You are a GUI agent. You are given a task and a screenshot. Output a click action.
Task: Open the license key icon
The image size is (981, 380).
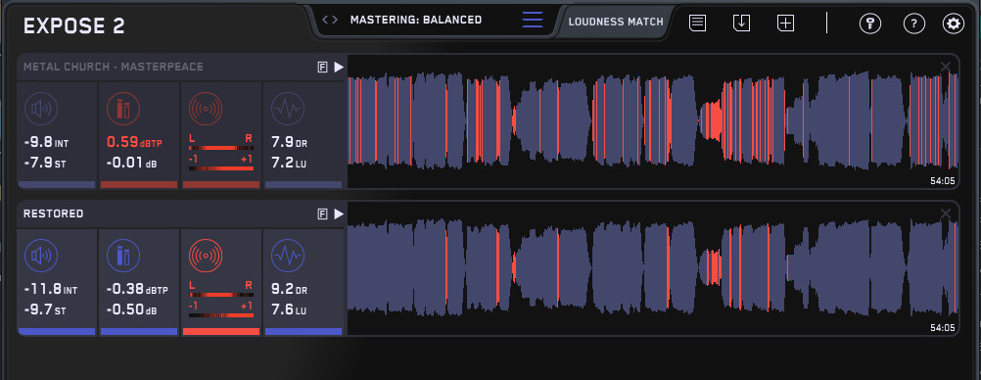[x=870, y=24]
